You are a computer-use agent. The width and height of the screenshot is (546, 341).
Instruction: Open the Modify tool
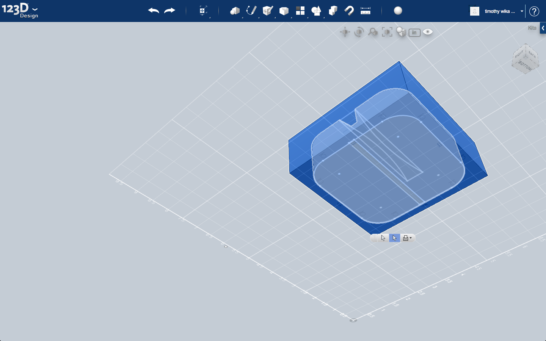pos(284,11)
